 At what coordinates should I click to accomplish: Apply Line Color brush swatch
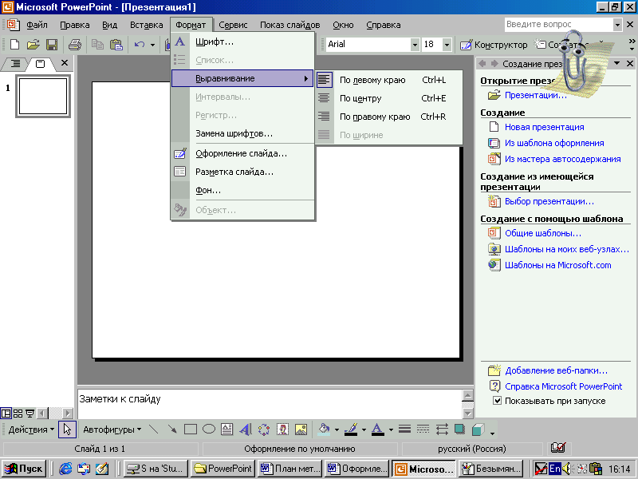(x=351, y=430)
